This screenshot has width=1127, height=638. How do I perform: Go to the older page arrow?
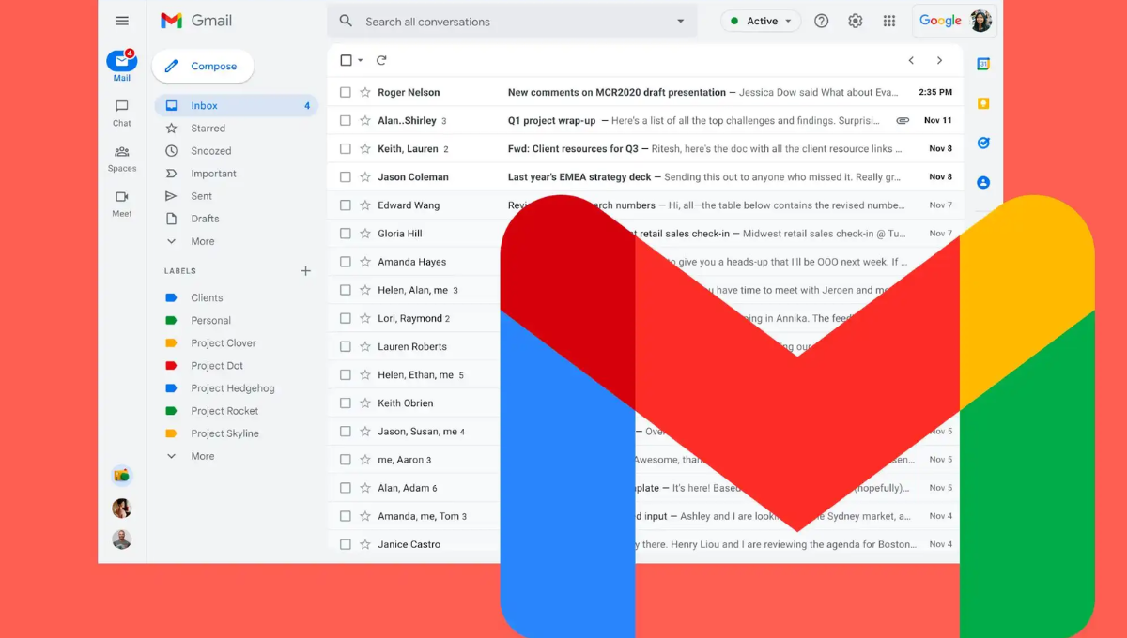[939, 60]
